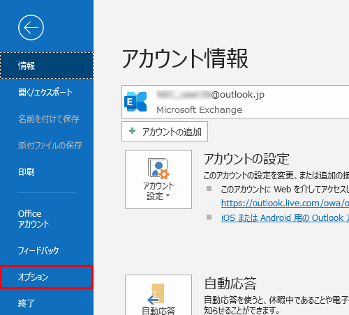The image size is (349, 315).
Task: Click the account settings person-gear icon
Action: [x=158, y=169]
